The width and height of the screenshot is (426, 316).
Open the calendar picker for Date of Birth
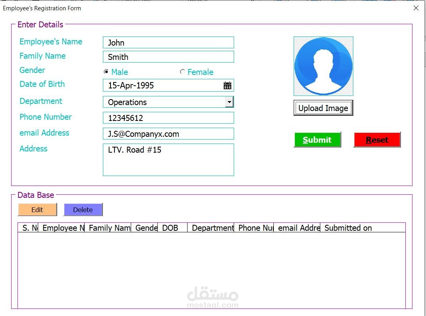[x=227, y=86]
